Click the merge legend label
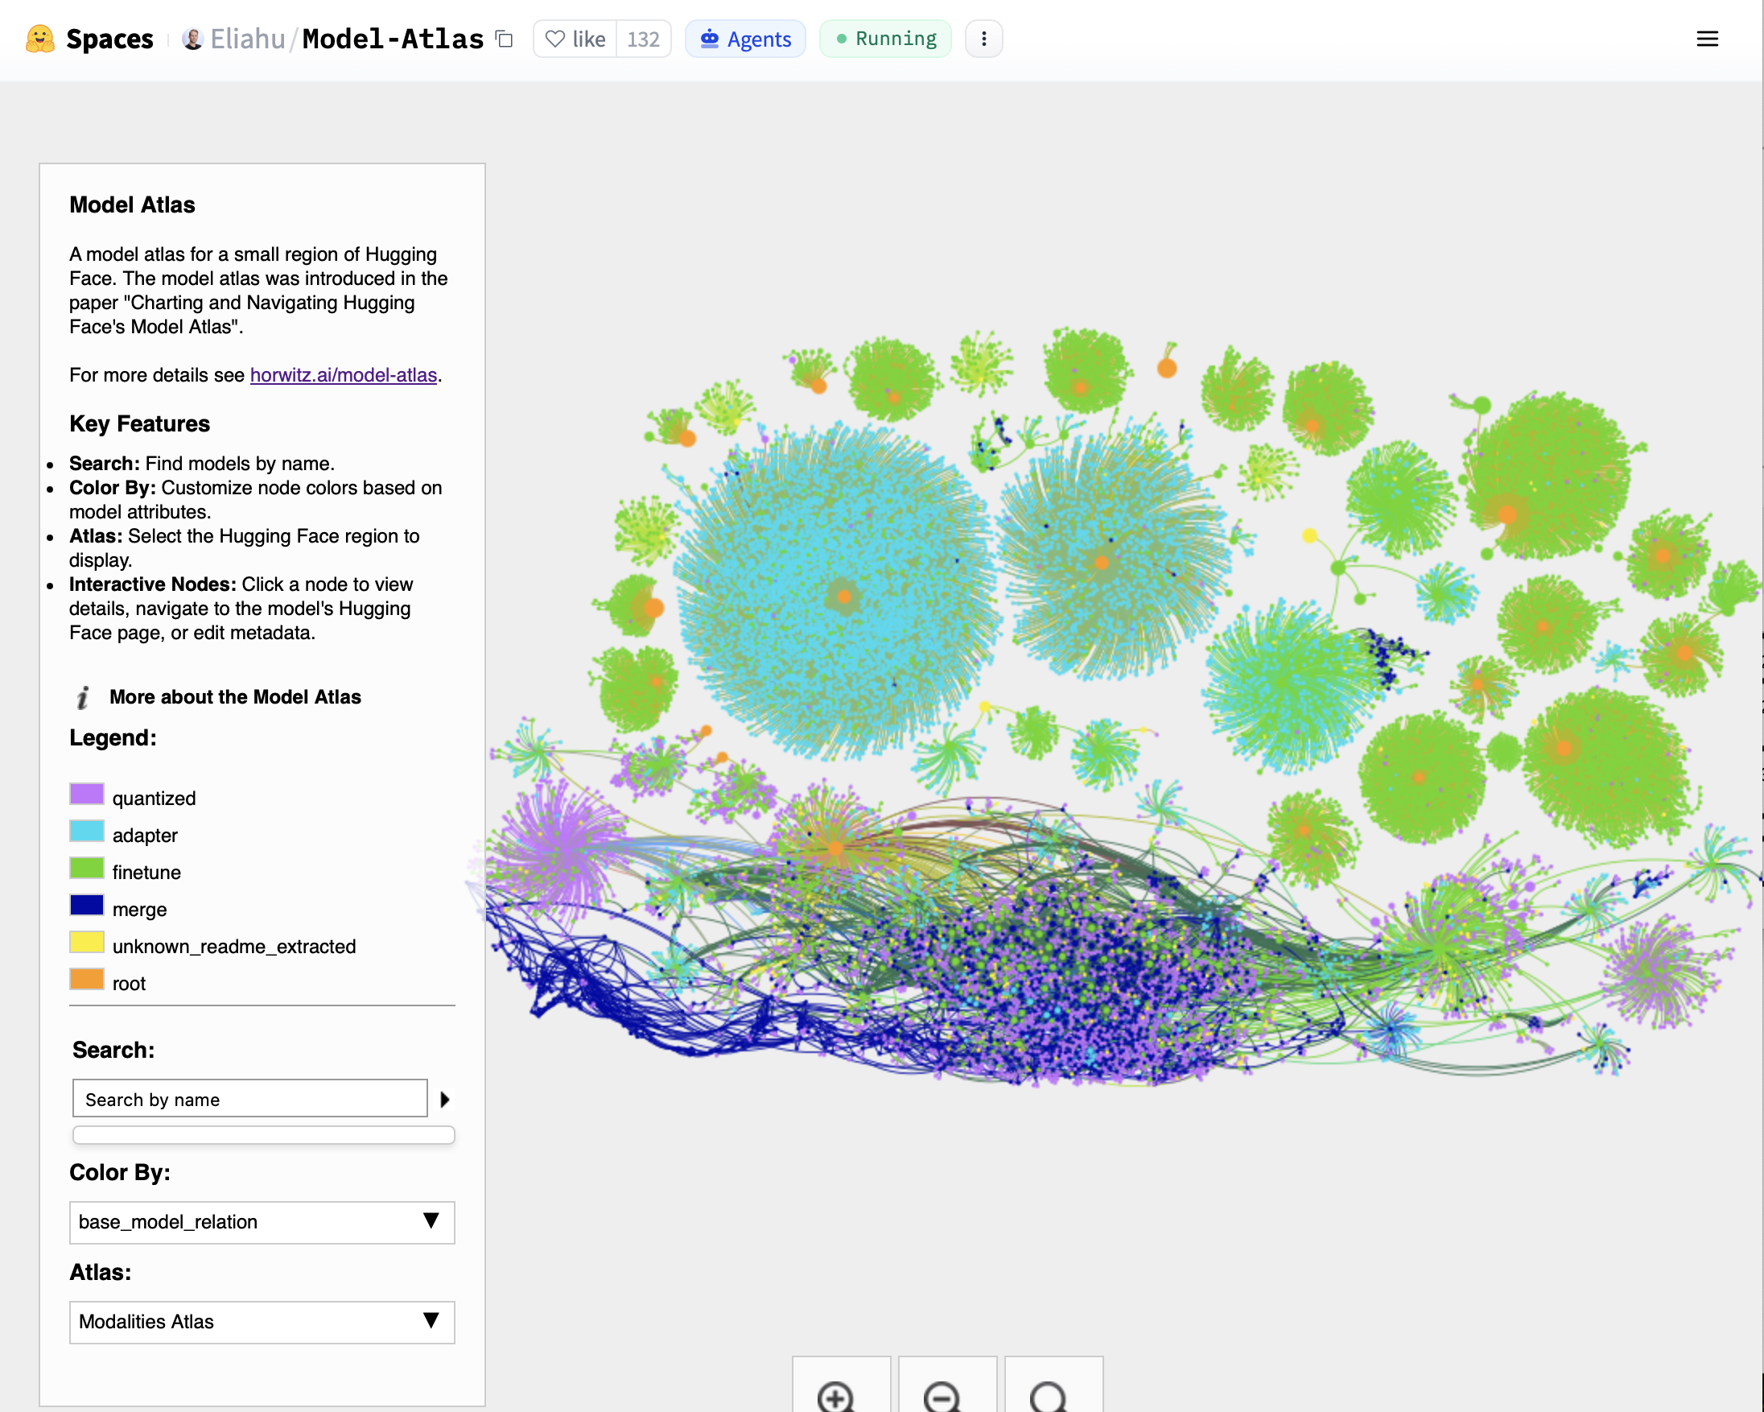 (x=139, y=910)
